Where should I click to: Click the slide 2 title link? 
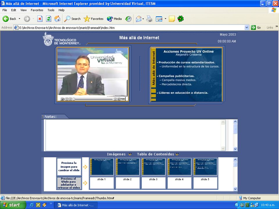click(127, 179)
